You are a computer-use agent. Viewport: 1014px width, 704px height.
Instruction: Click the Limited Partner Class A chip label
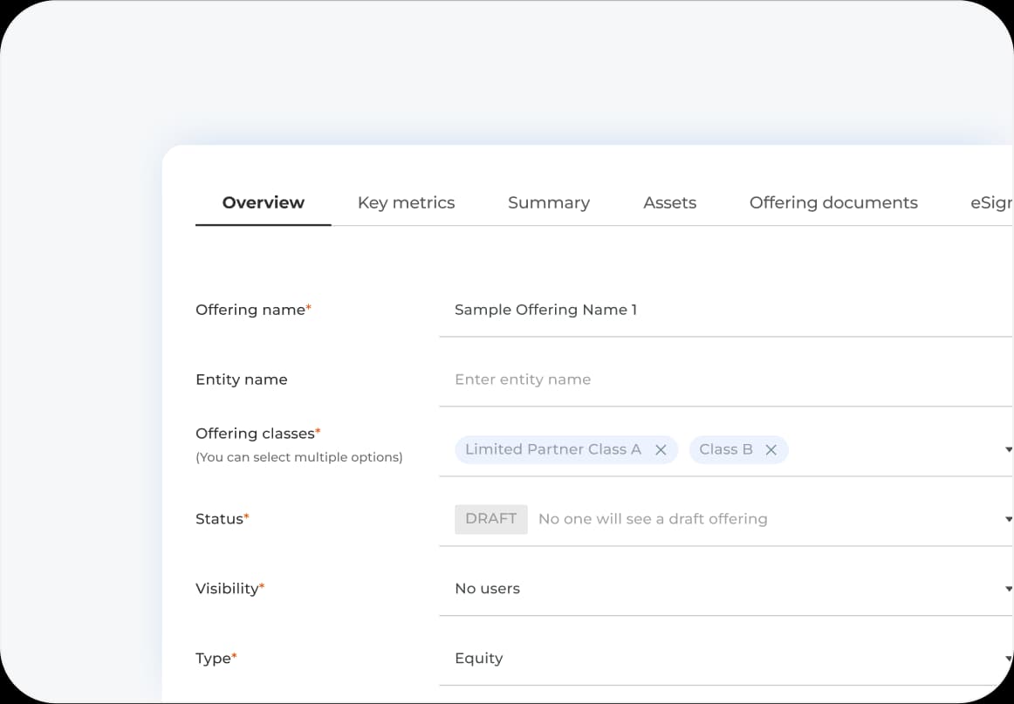552,449
